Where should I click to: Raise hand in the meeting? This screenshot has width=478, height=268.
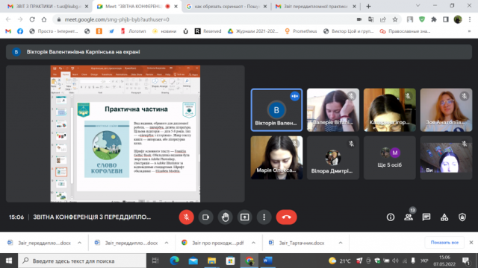226,217
